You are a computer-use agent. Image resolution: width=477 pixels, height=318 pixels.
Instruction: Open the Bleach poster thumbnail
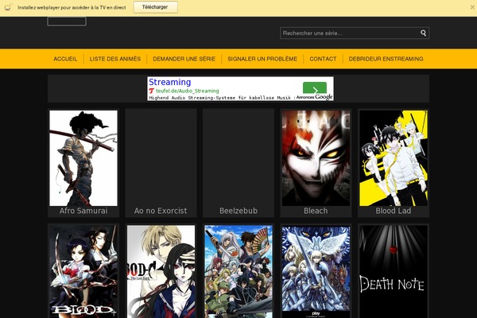click(316, 158)
